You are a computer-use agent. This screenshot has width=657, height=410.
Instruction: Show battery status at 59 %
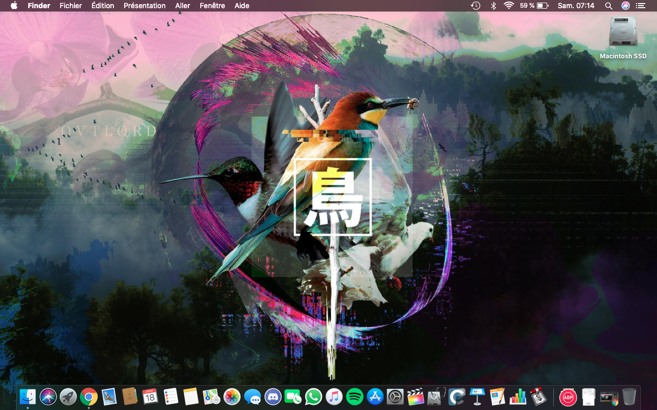click(534, 6)
